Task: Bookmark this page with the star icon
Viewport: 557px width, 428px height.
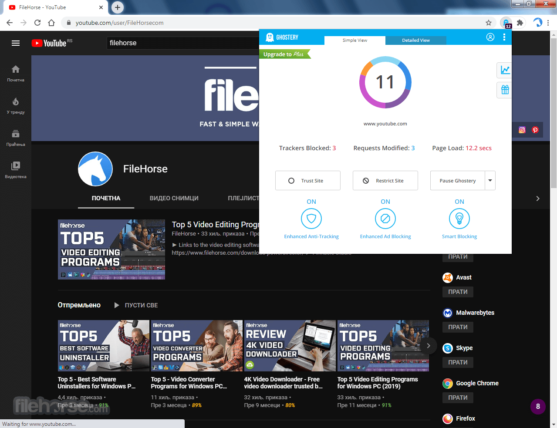Action: pyautogui.click(x=489, y=23)
